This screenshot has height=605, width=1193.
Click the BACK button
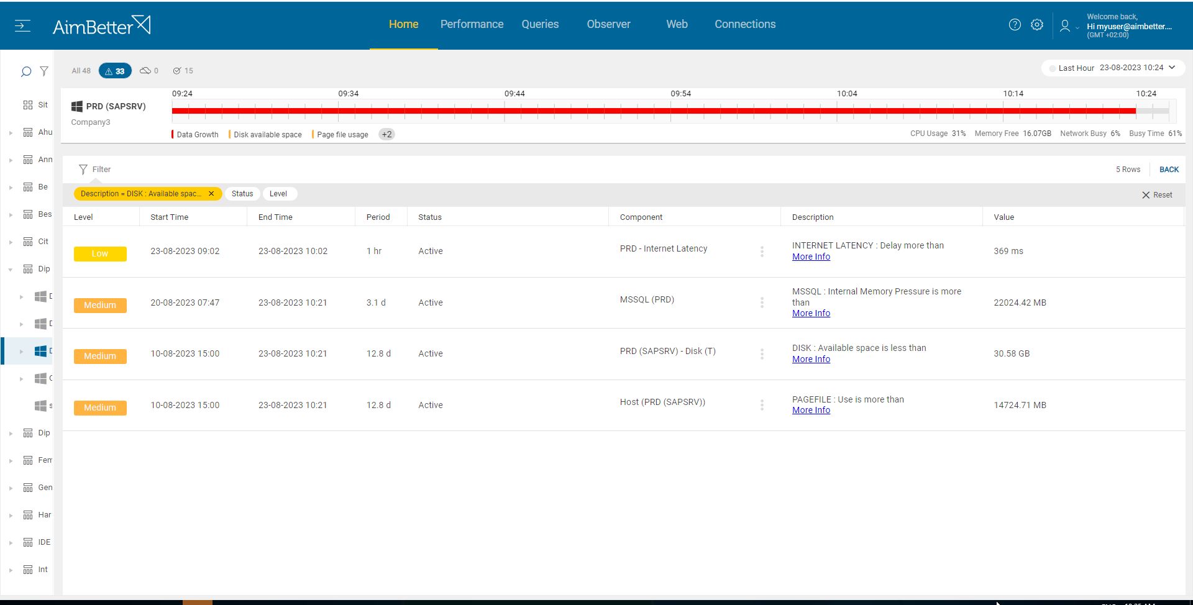(x=1169, y=170)
